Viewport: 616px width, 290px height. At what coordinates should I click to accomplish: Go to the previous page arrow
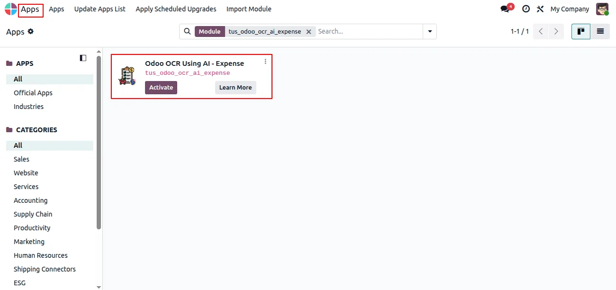click(541, 31)
